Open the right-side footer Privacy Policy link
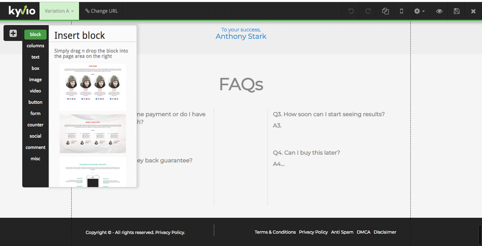 click(x=313, y=232)
